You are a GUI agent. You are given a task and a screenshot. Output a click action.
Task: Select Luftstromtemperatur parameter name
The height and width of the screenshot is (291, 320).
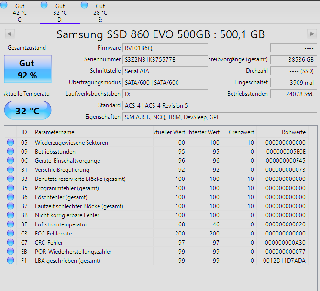coord(61,224)
